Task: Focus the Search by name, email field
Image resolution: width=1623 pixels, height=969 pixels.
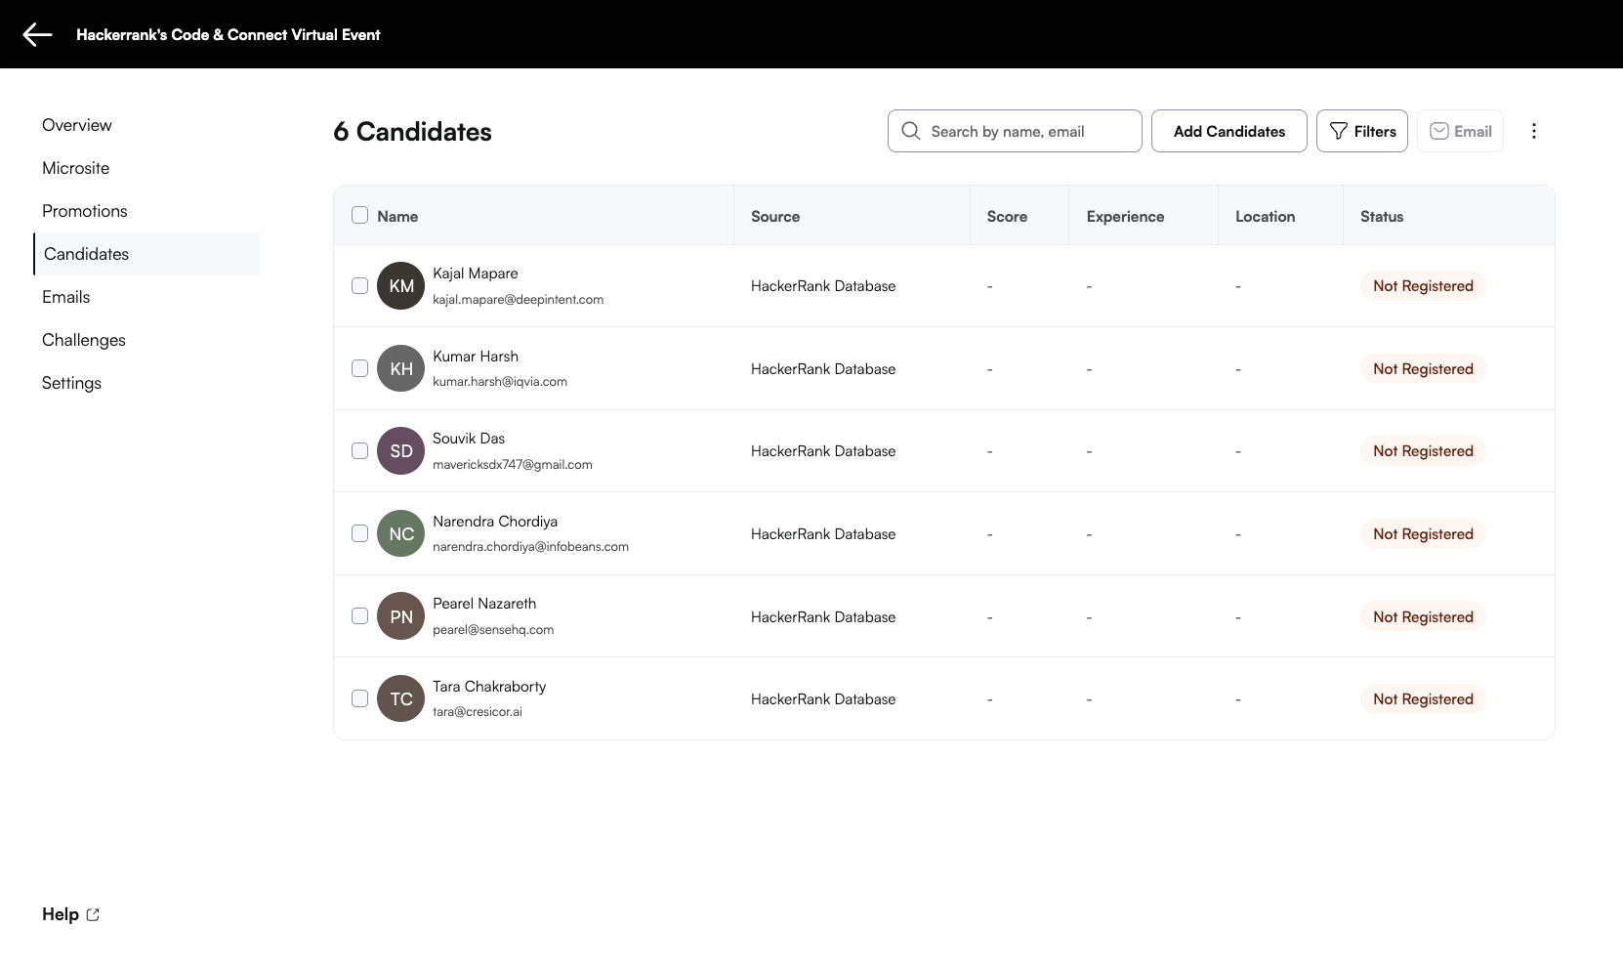Action: (x=1015, y=131)
